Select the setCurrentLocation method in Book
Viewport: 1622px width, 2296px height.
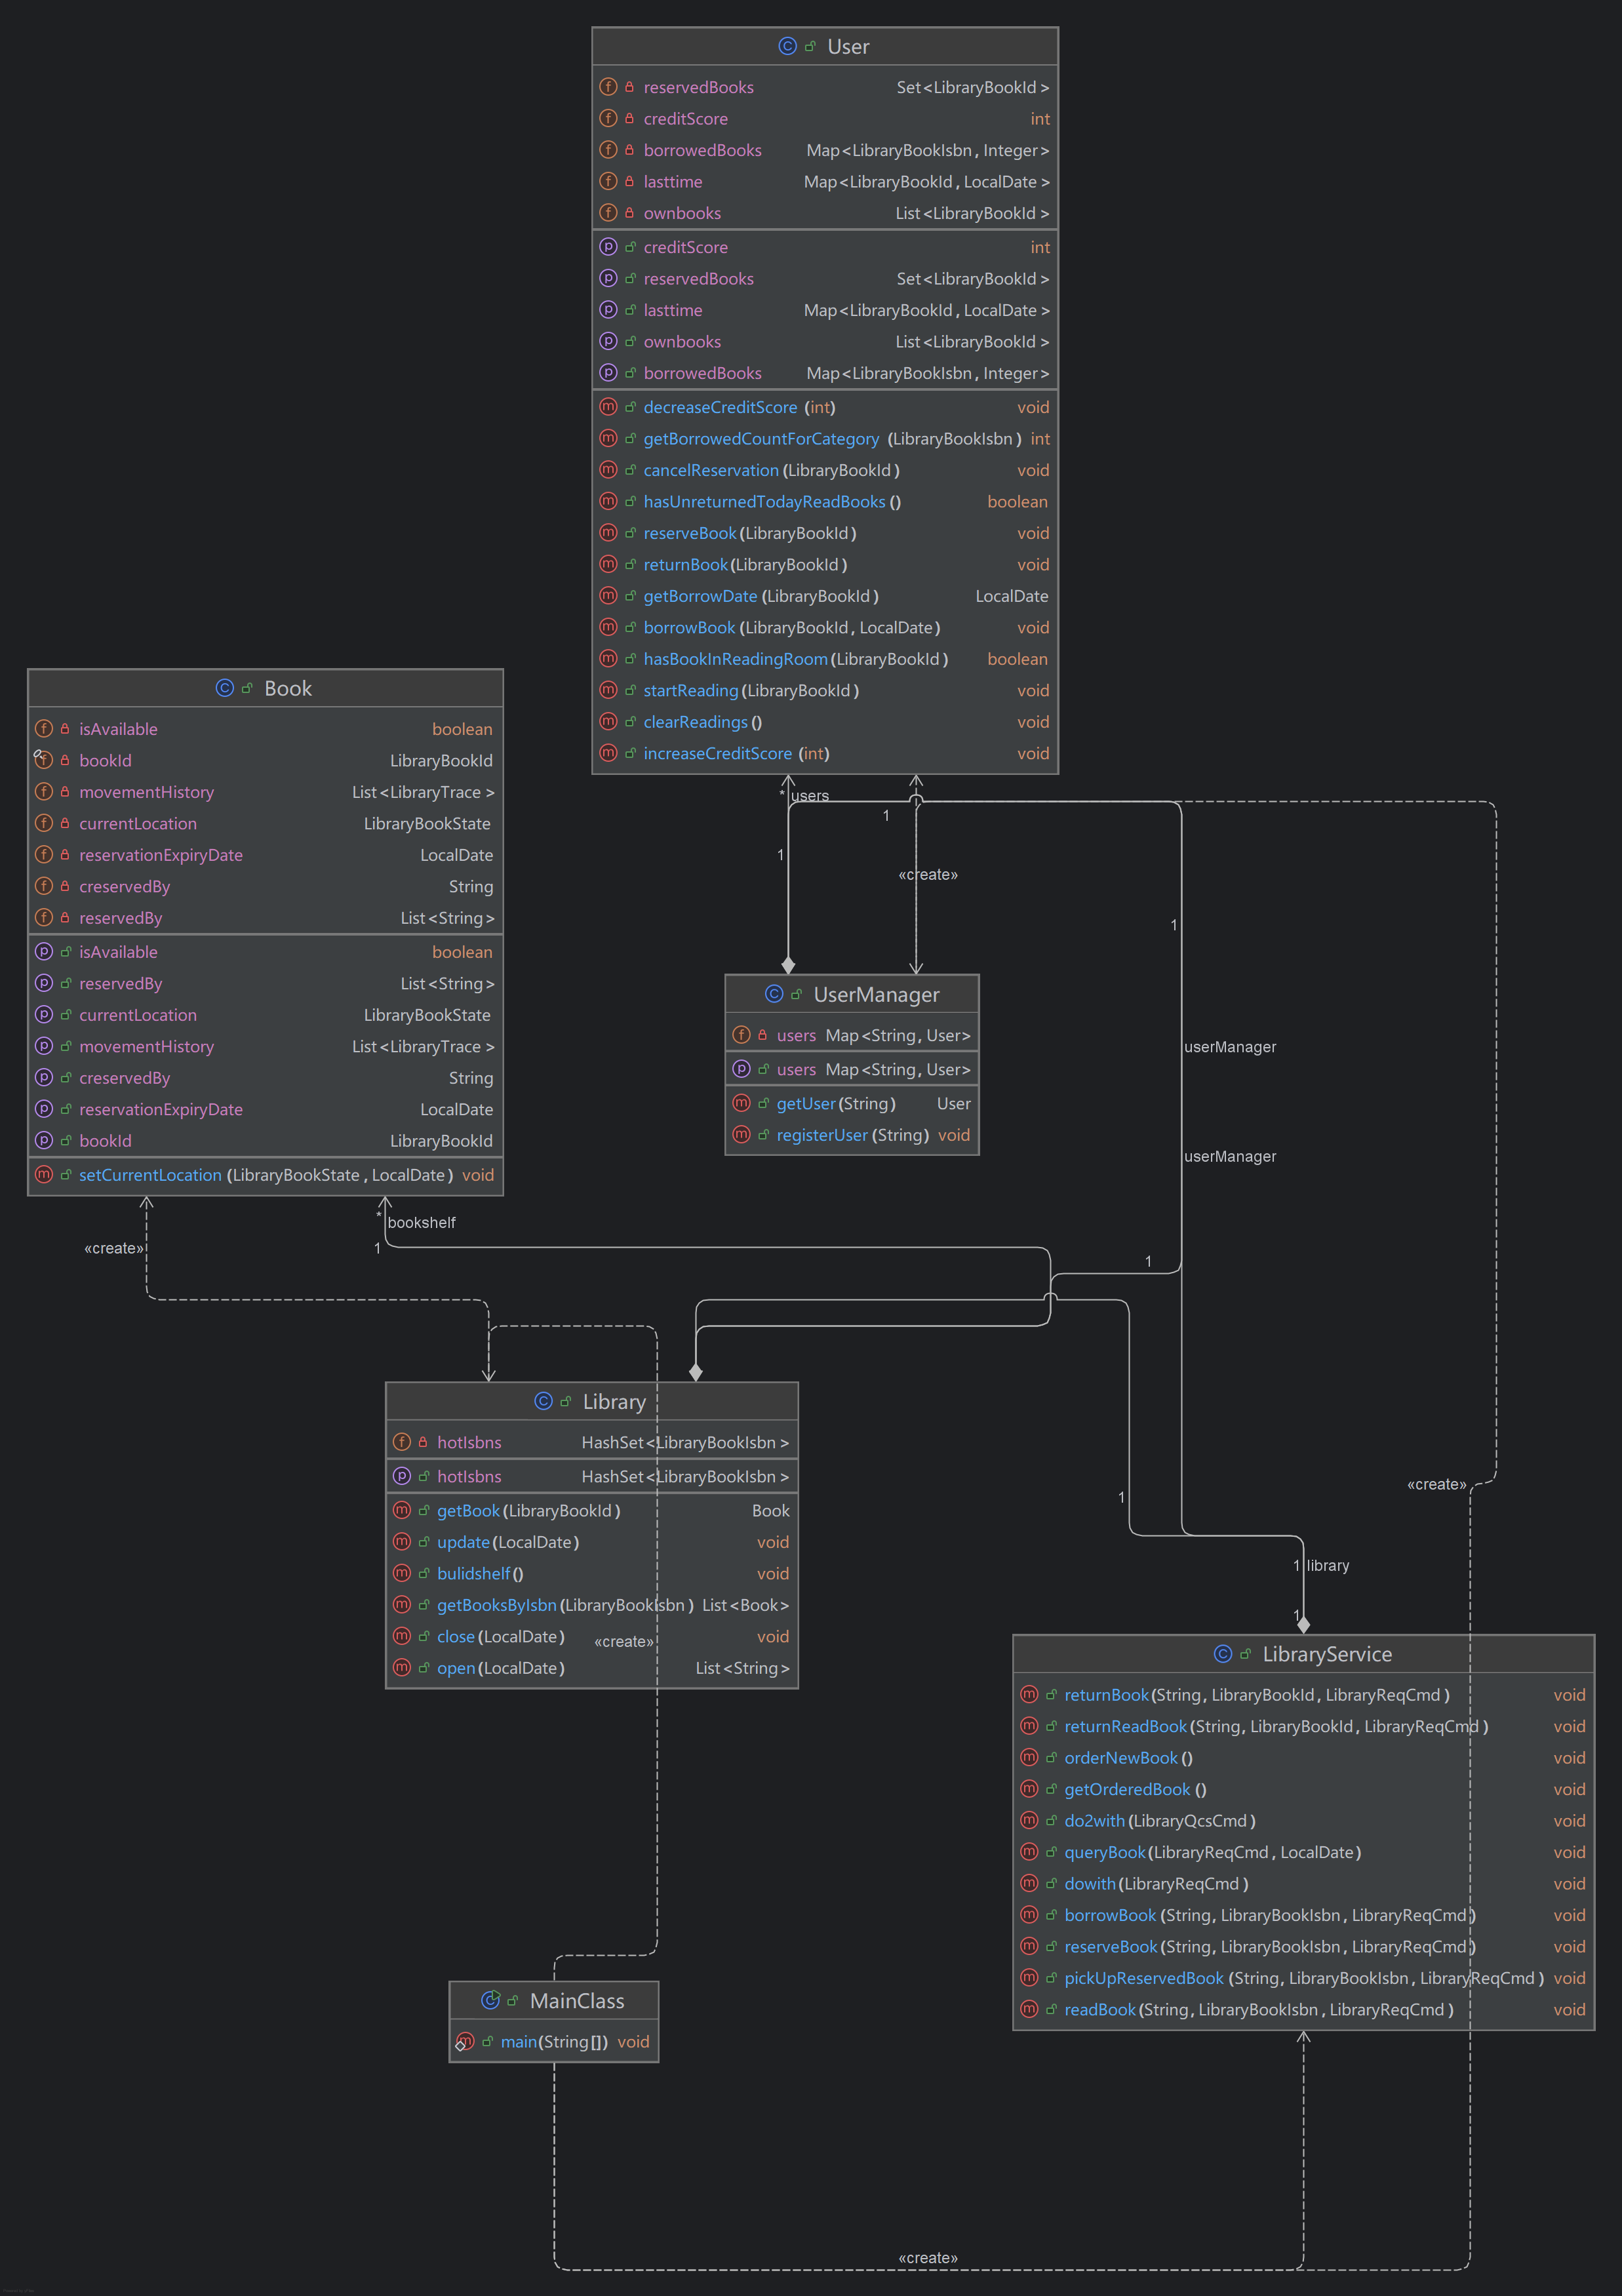point(150,1175)
